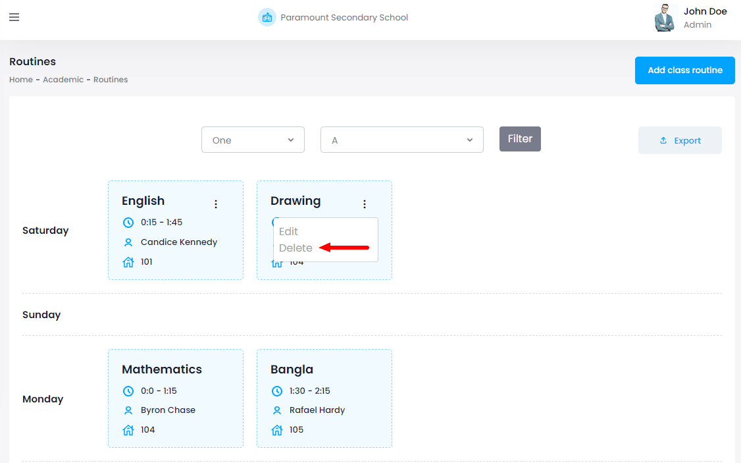Click the clock icon on English card

click(x=128, y=223)
